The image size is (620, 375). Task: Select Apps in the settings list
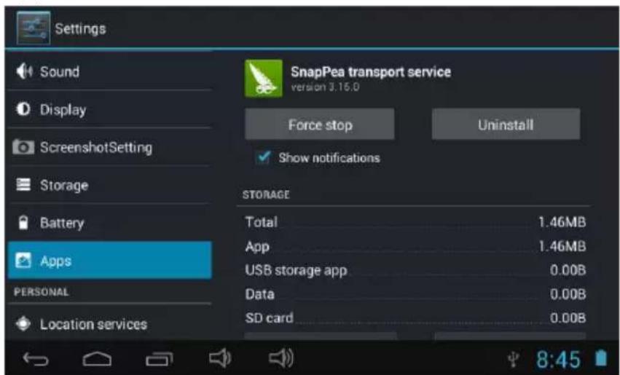coord(109,261)
